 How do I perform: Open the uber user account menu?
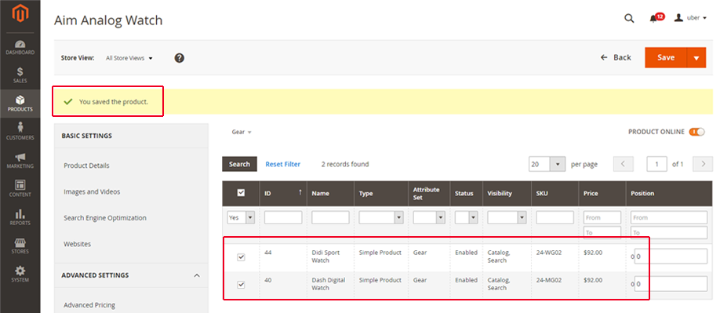pos(690,18)
